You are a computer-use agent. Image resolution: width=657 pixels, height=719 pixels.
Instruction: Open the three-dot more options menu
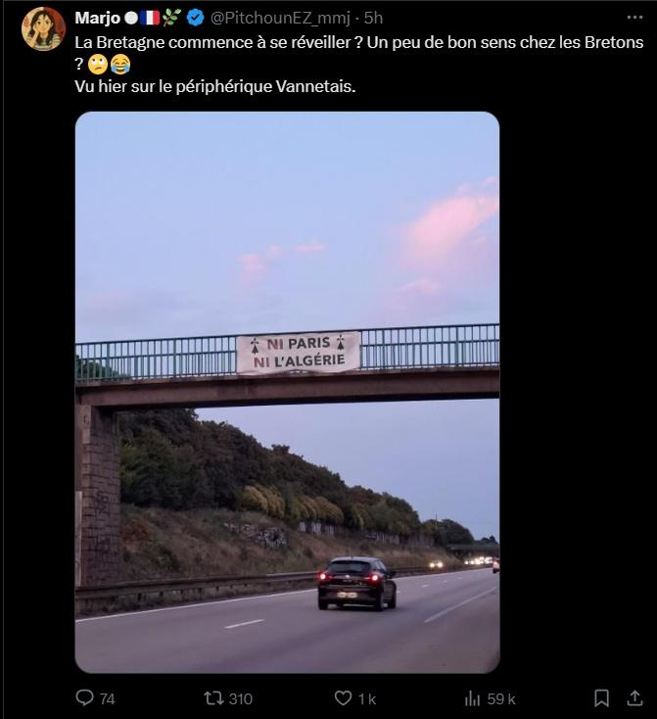point(634,18)
